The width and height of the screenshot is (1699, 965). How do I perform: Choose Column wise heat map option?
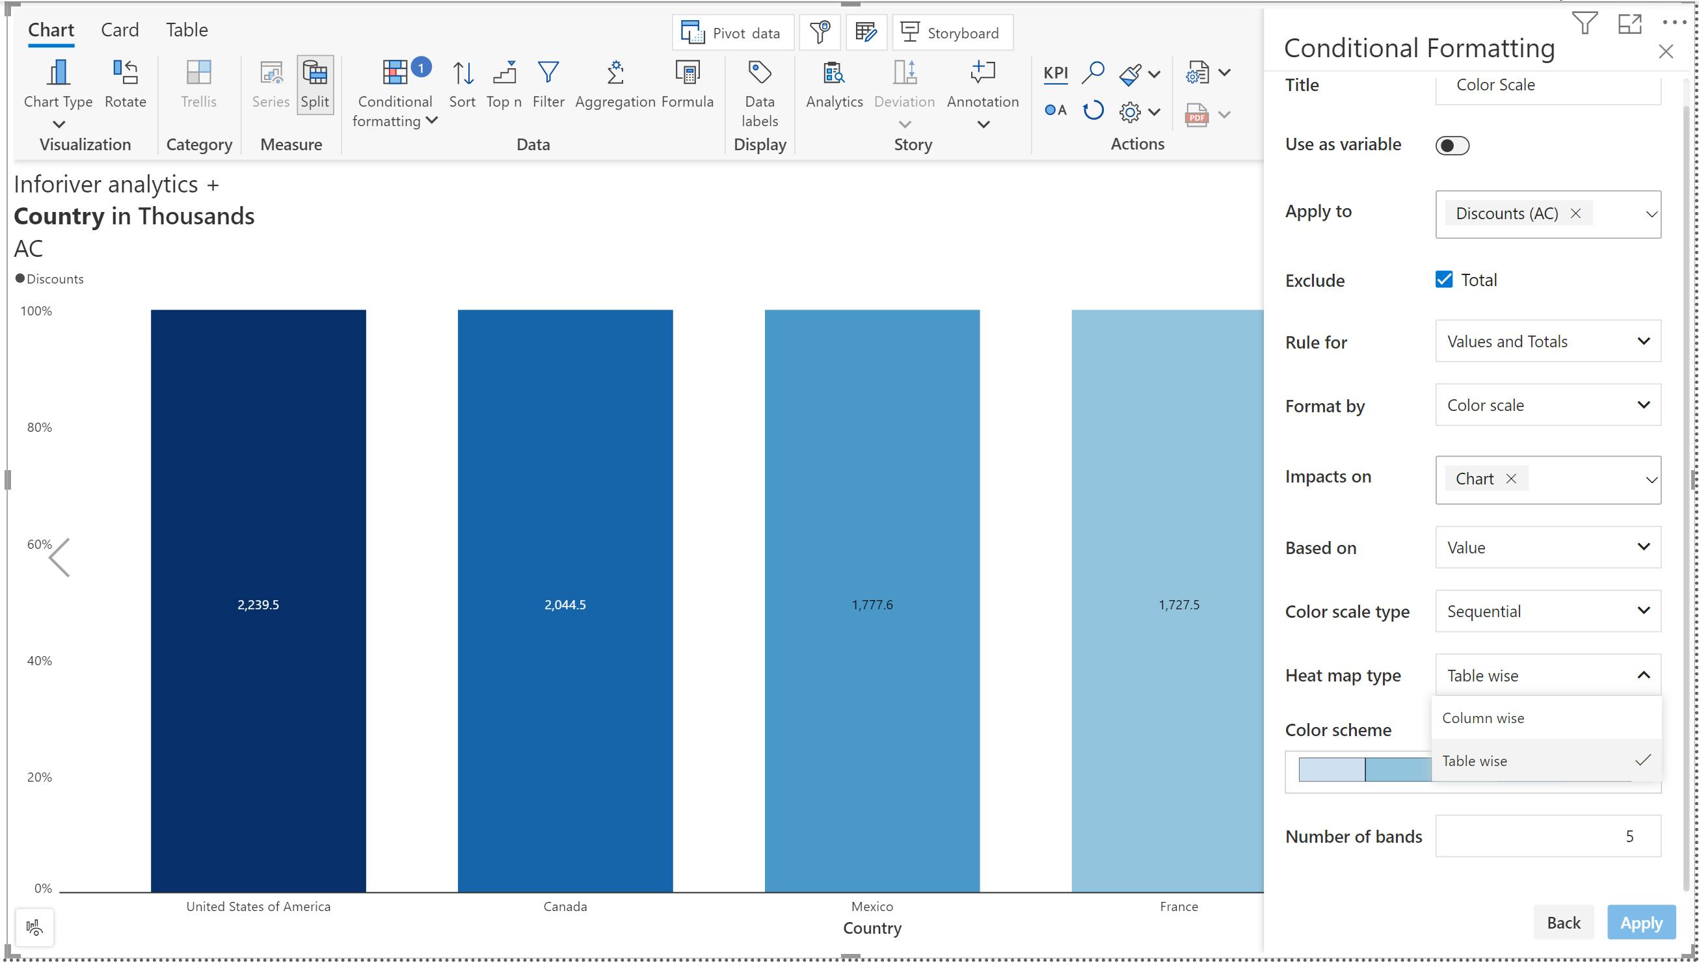click(1483, 718)
